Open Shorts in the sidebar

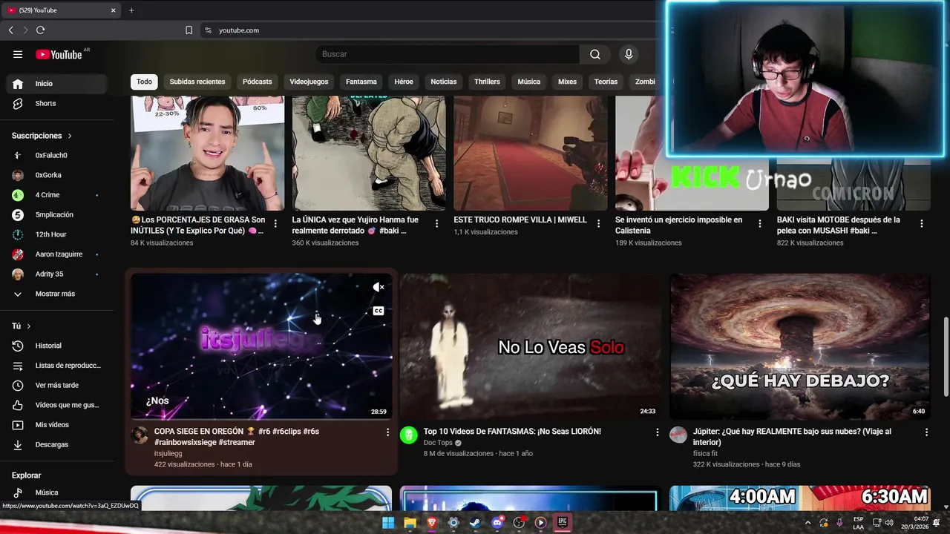(x=56, y=104)
